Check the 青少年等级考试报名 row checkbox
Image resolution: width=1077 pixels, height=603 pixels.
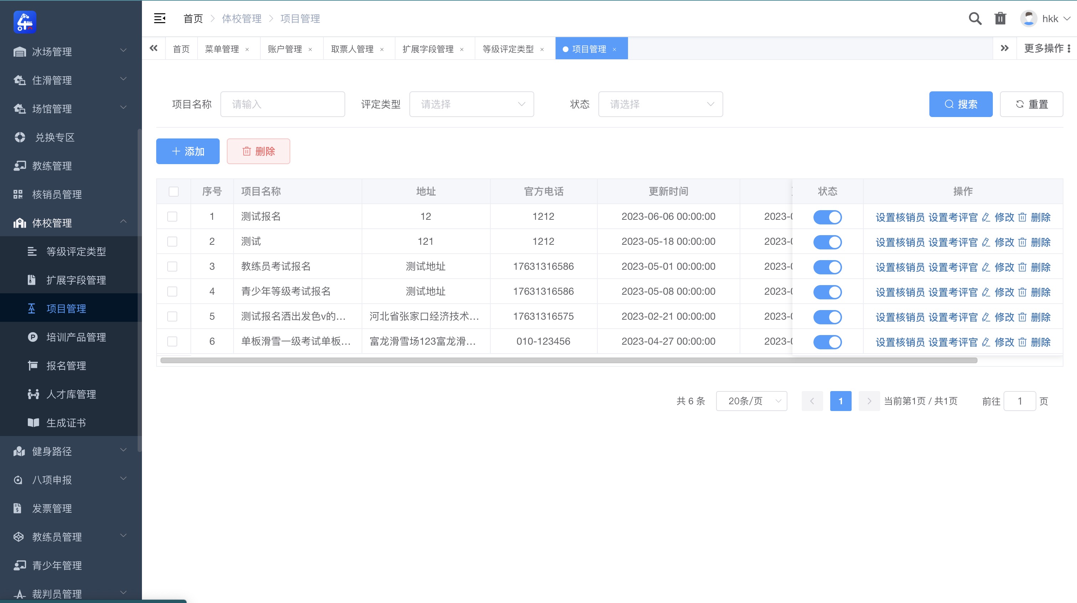point(172,292)
